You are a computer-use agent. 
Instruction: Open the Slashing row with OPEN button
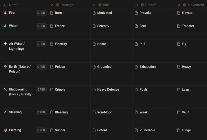41,112
